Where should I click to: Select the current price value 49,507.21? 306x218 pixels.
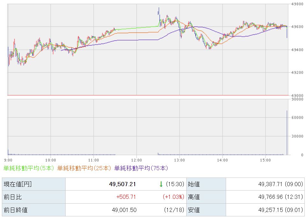click(x=122, y=184)
